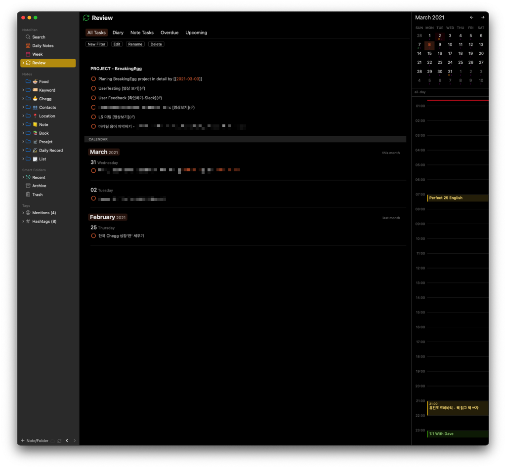Switch to the Diary tab
Screen dimensions: 506x468
click(118, 33)
